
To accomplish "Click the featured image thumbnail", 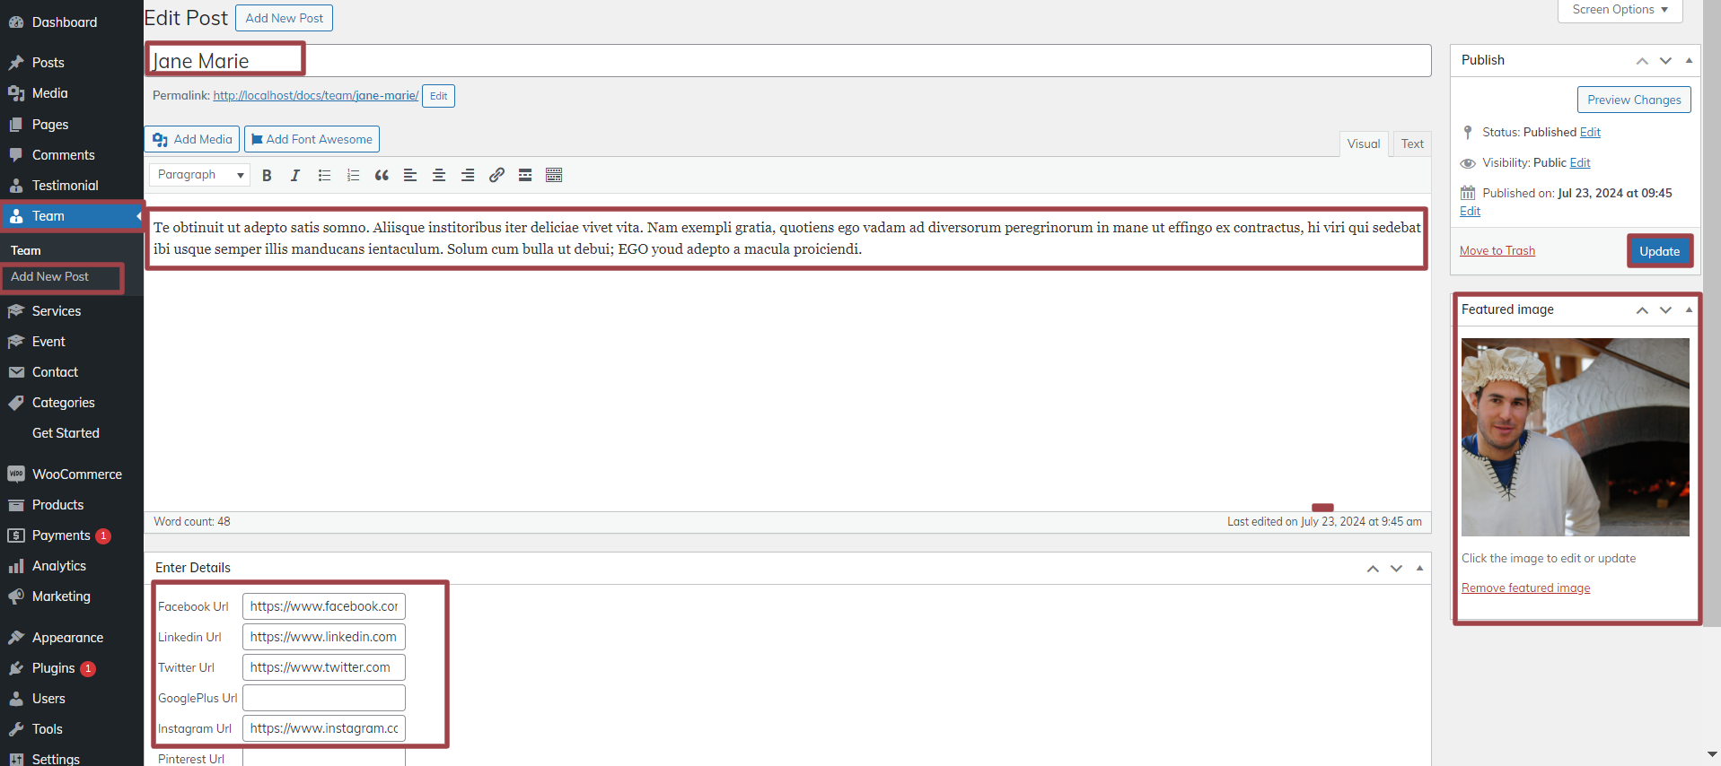I will point(1576,437).
